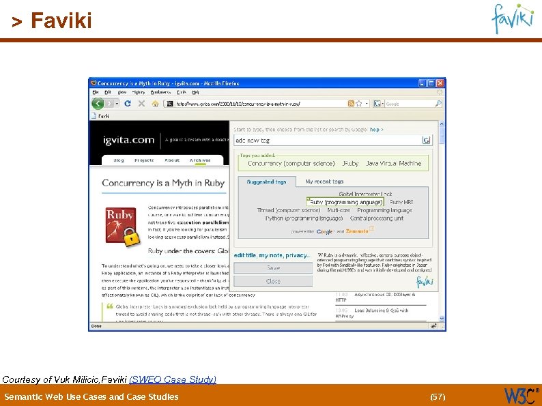This screenshot has height=406, width=542.
Task: Bookmark the page with the star icon
Action: tap(359, 103)
